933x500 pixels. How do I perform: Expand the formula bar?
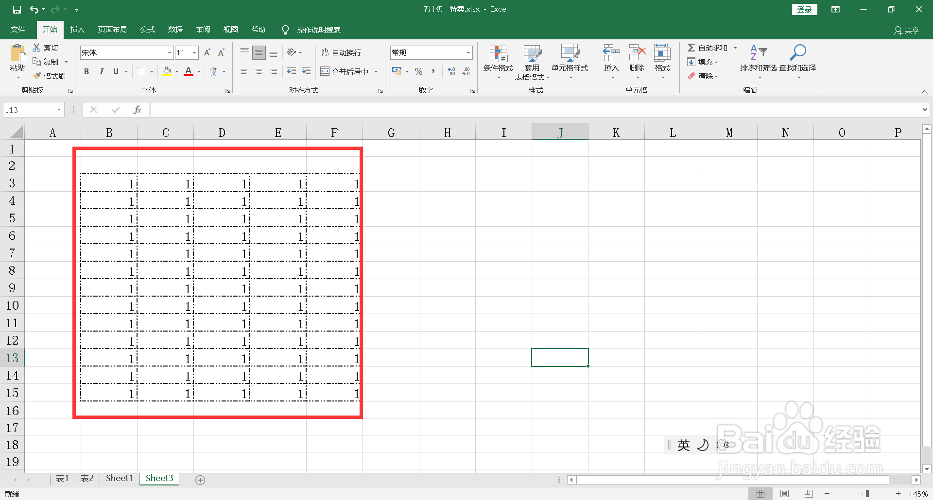click(925, 110)
